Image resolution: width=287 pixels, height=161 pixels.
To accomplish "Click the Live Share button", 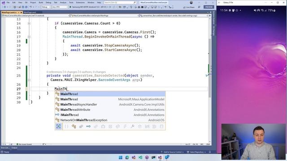I will pos(189,7).
